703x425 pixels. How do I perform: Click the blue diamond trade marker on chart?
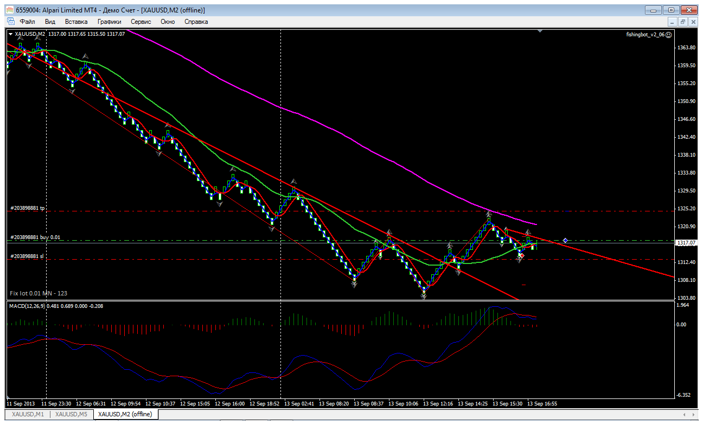[x=565, y=240]
